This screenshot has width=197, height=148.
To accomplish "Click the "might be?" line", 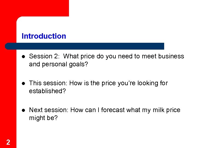I will pos(43,118).
